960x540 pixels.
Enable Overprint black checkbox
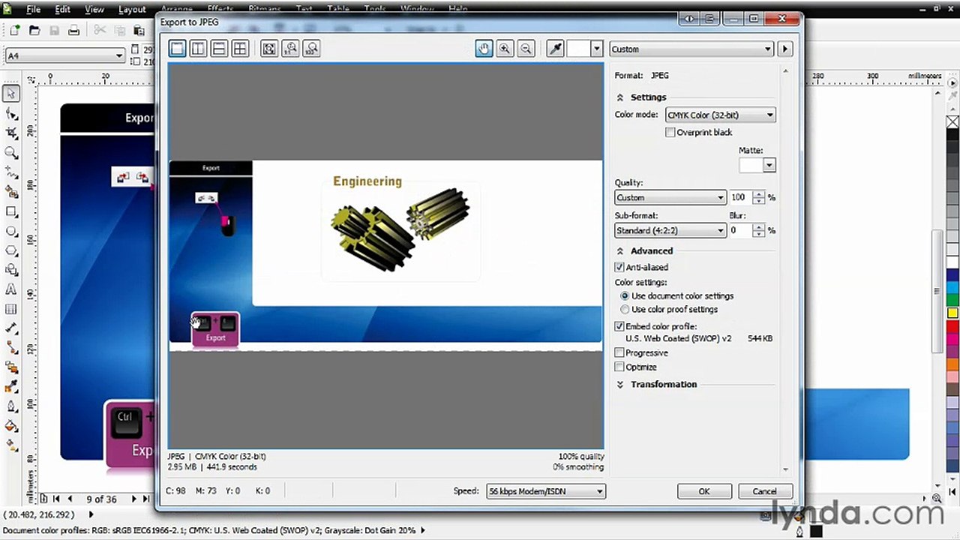pos(670,132)
